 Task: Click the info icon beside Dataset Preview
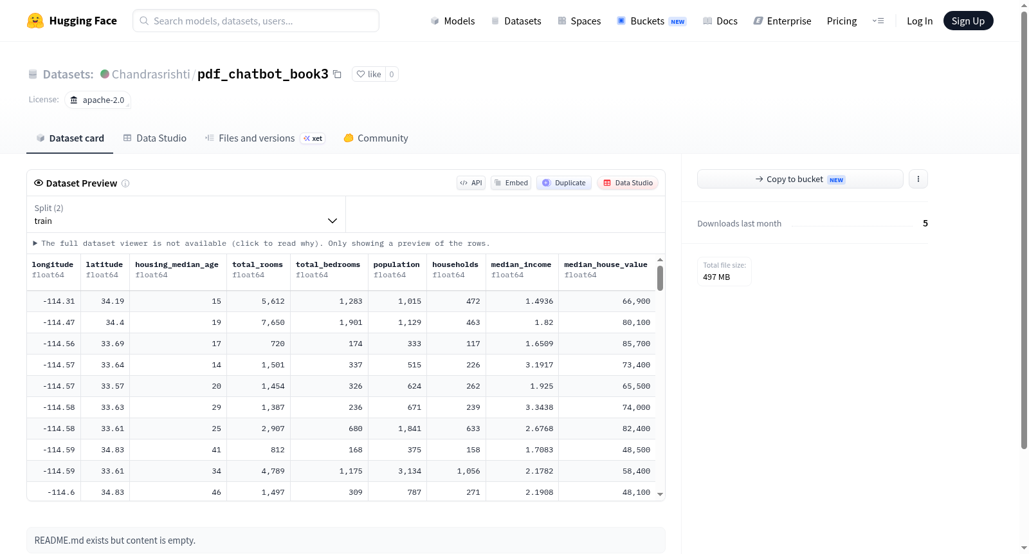(125, 183)
